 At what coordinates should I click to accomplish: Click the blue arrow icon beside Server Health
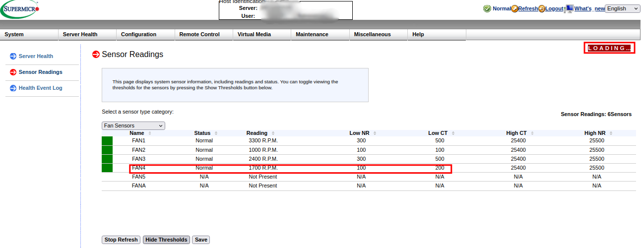[x=13, y=56]
